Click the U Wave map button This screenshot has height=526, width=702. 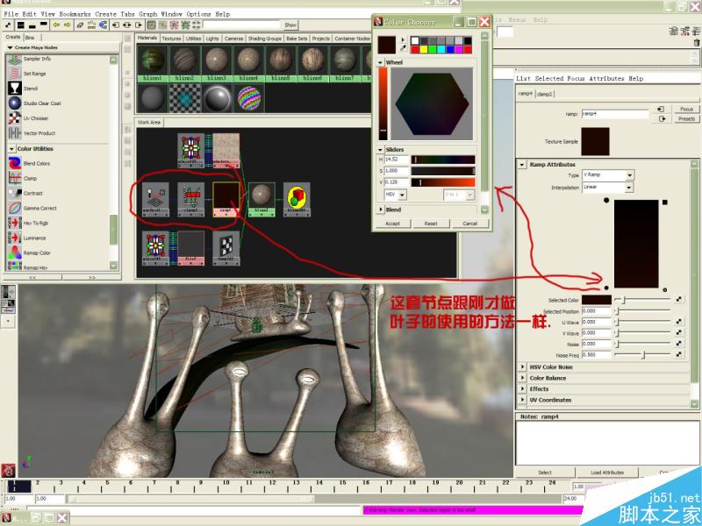[x=679, y=322]
